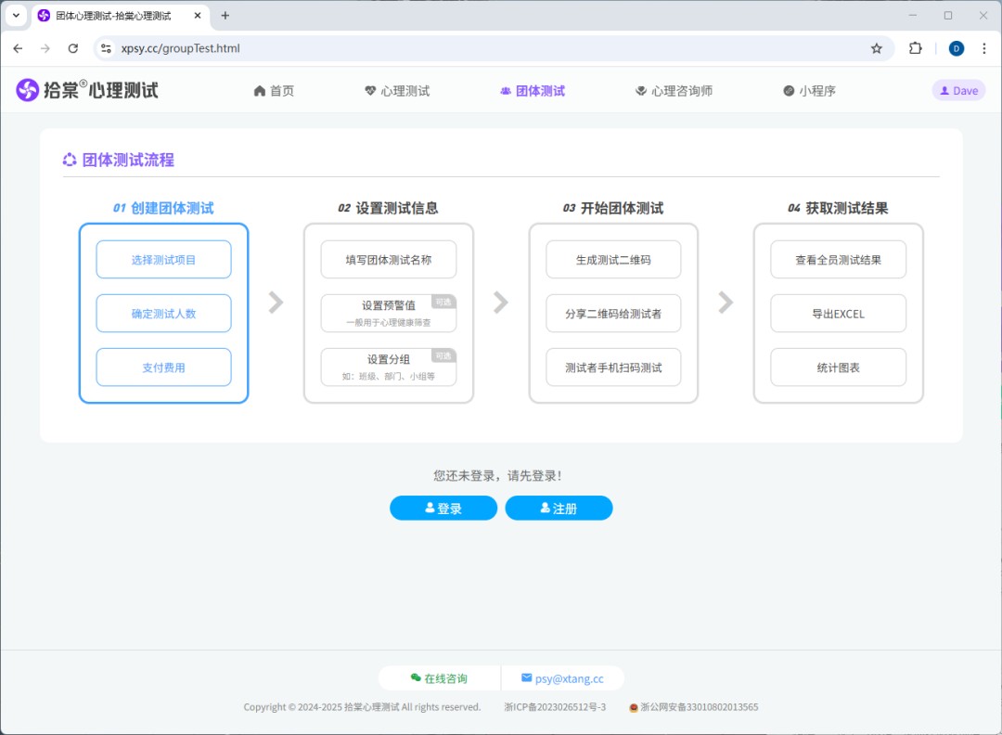Click the user icon in Dave badge

(x=944, y=91)
